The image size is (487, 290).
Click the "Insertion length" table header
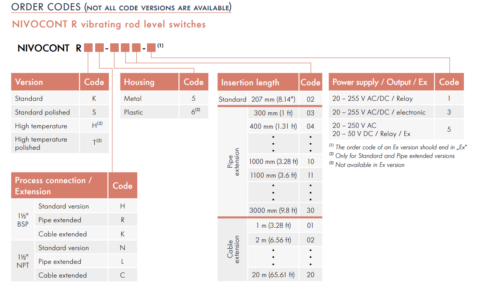coord(258,82)
